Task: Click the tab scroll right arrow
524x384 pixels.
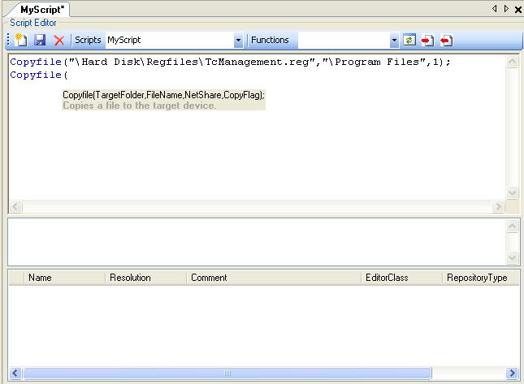Action: click(506, 9)
